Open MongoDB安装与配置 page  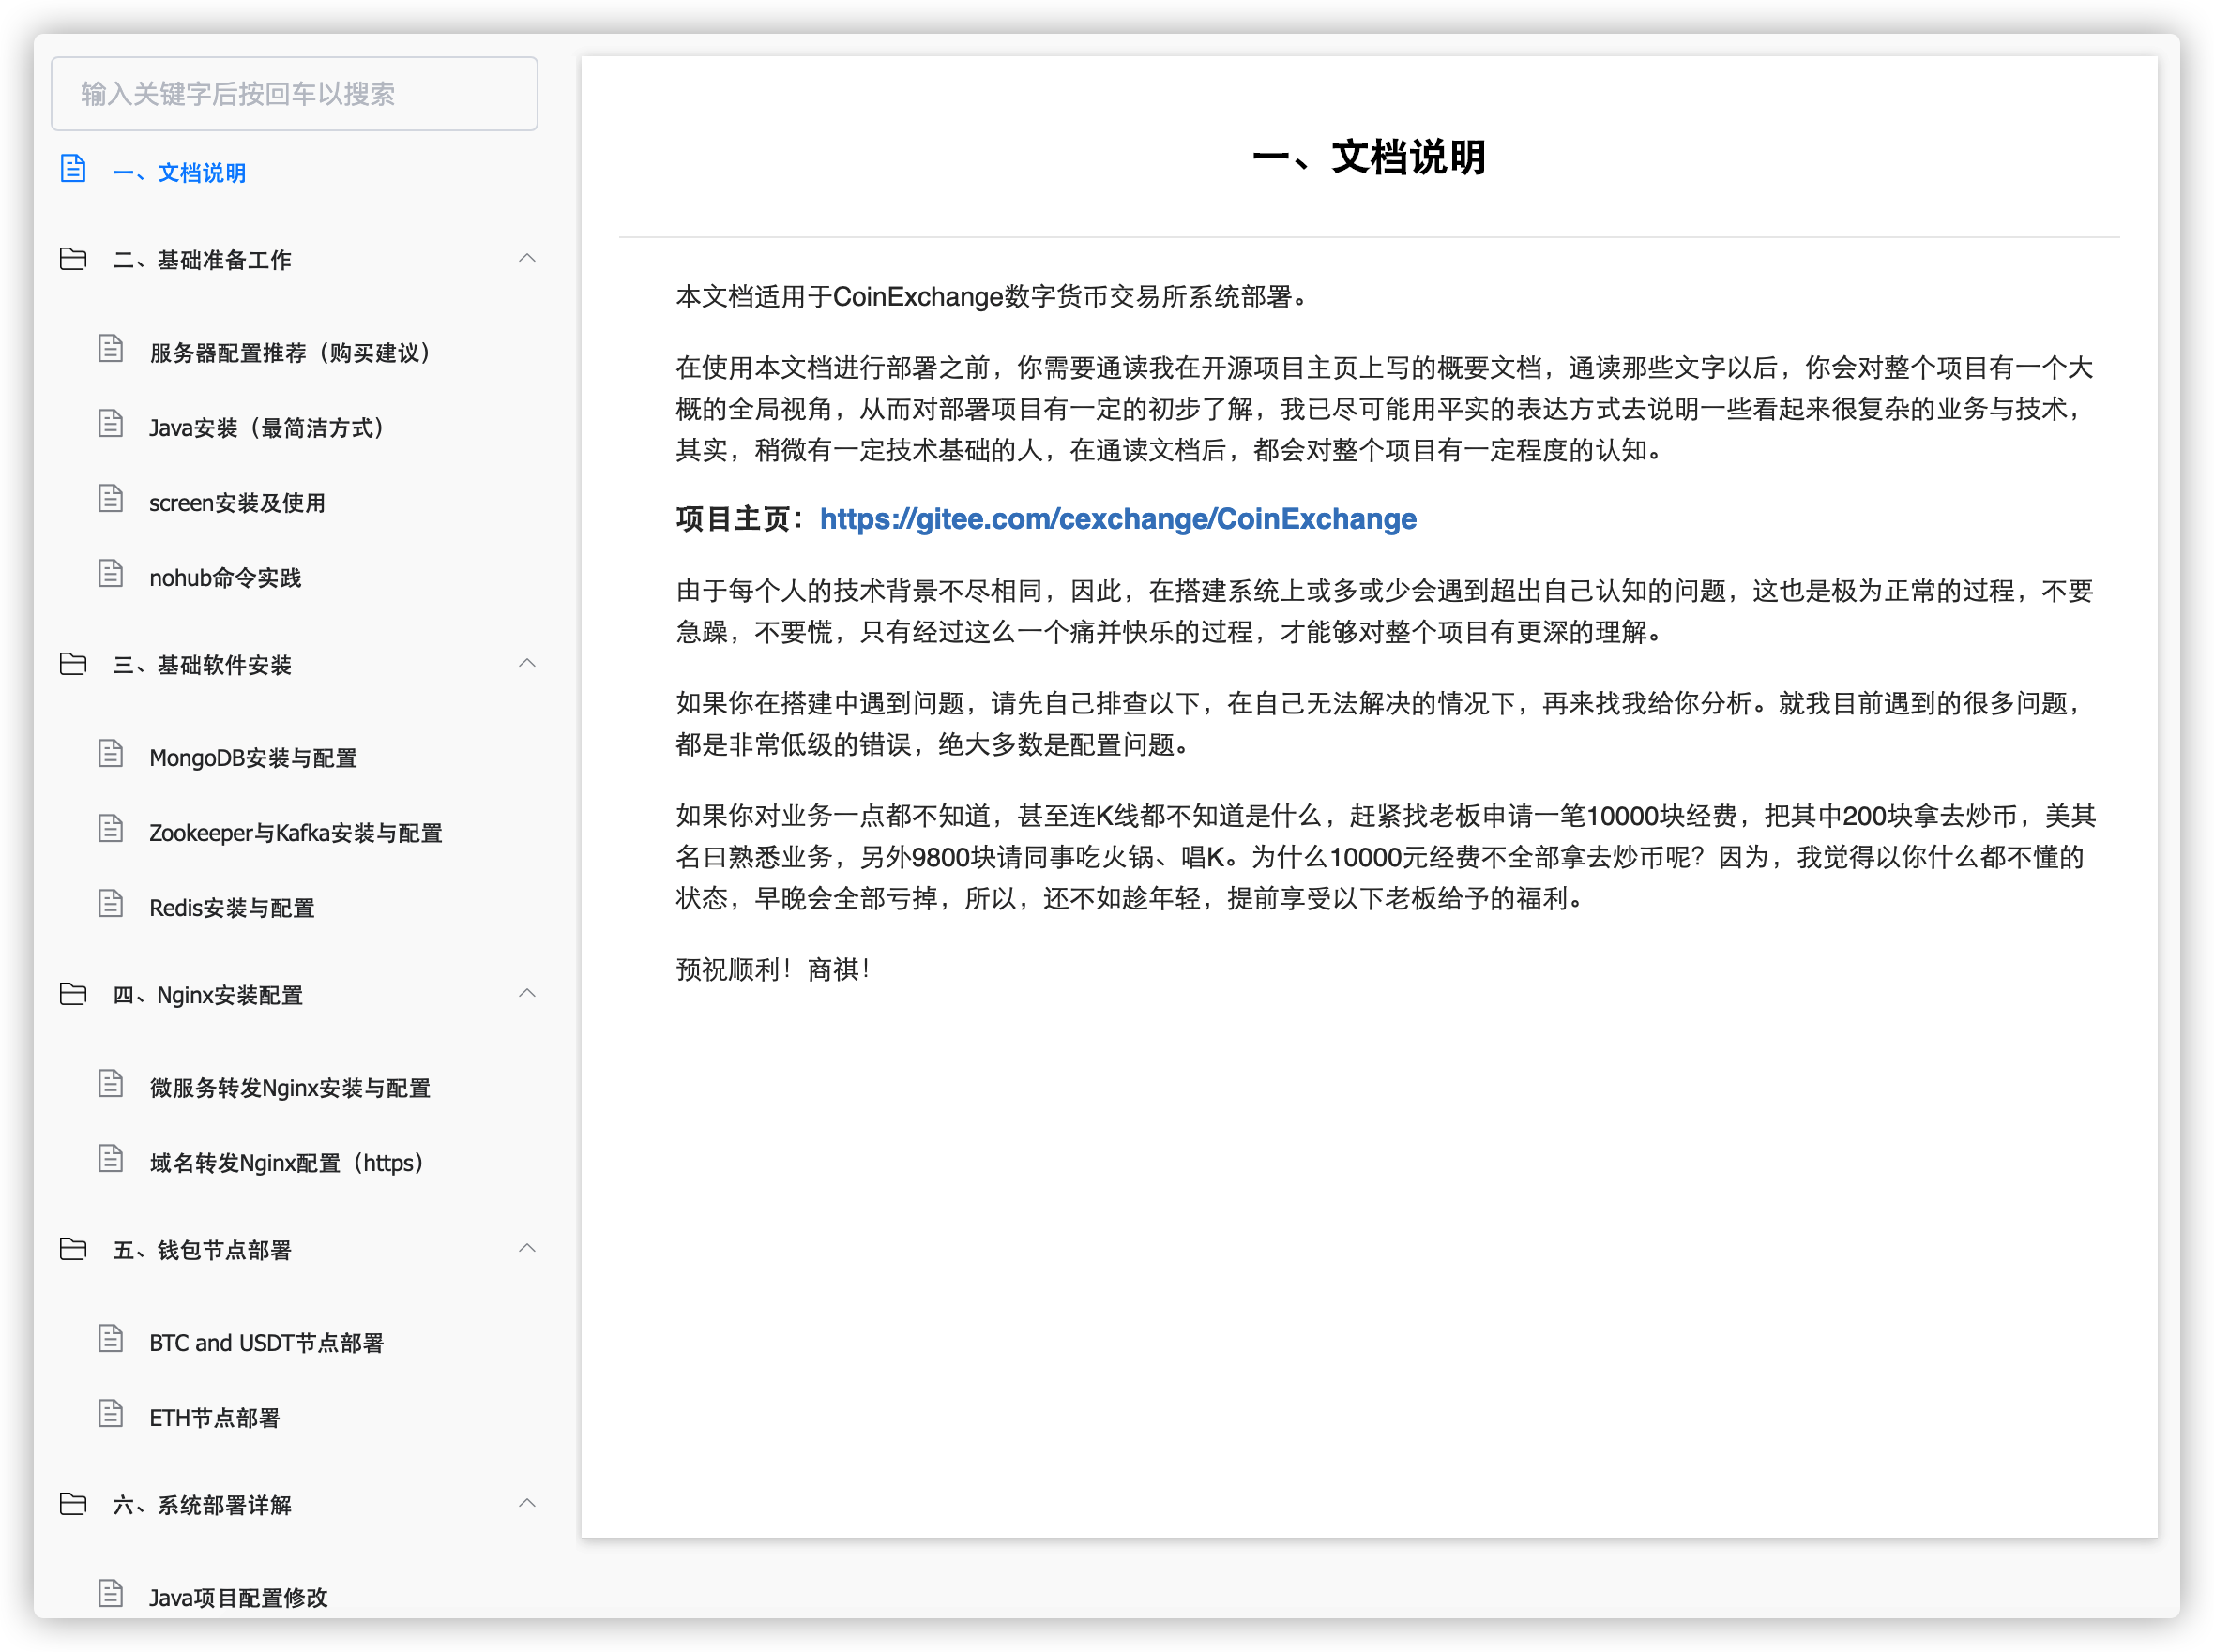pos(253,758)
